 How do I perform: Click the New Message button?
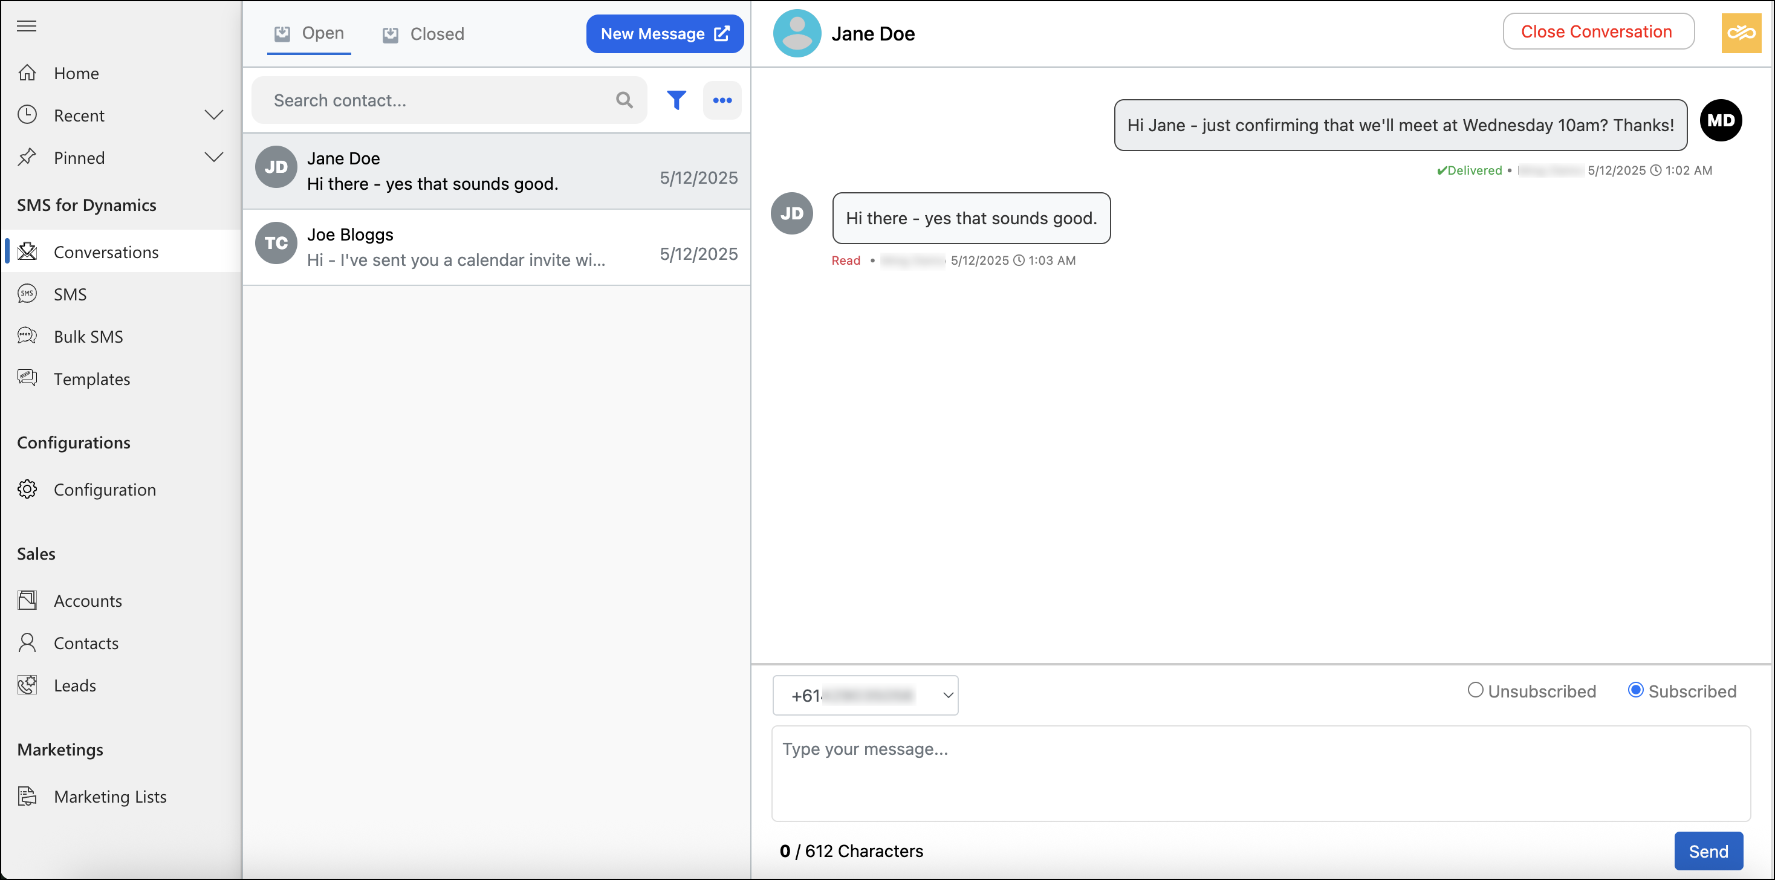point(664,33)
